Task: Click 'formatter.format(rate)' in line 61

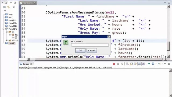Action: tap(141, 57)
